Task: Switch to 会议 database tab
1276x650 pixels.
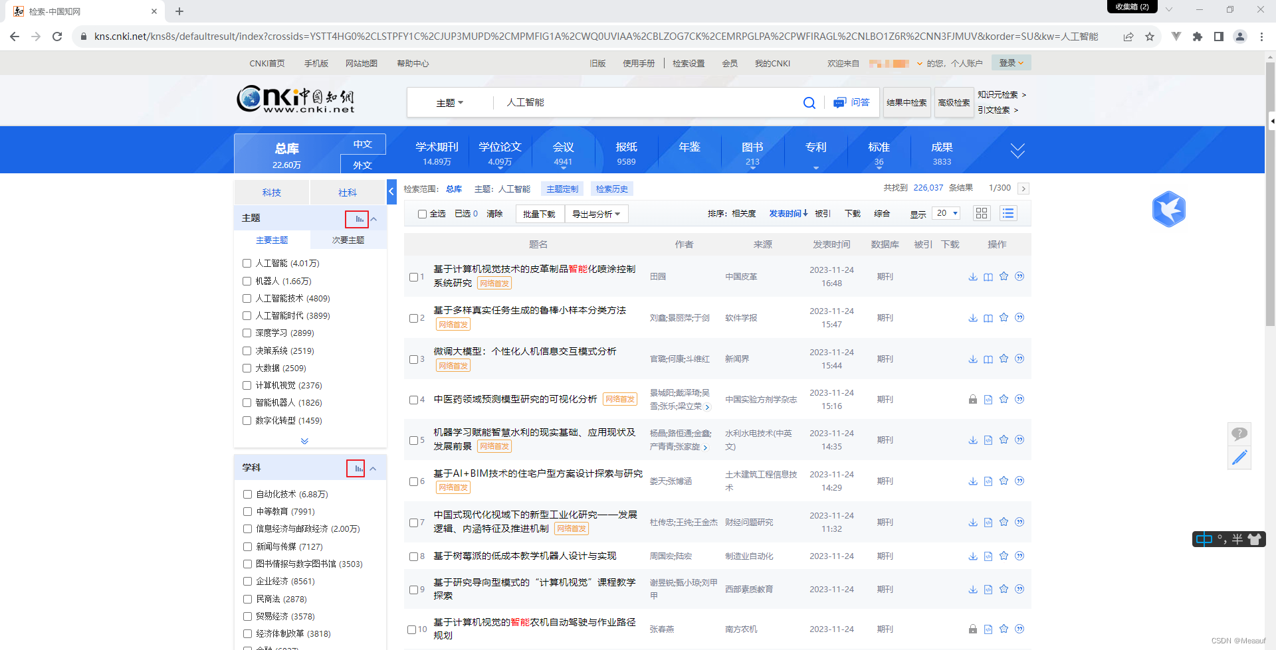Action: coord(563,153)
